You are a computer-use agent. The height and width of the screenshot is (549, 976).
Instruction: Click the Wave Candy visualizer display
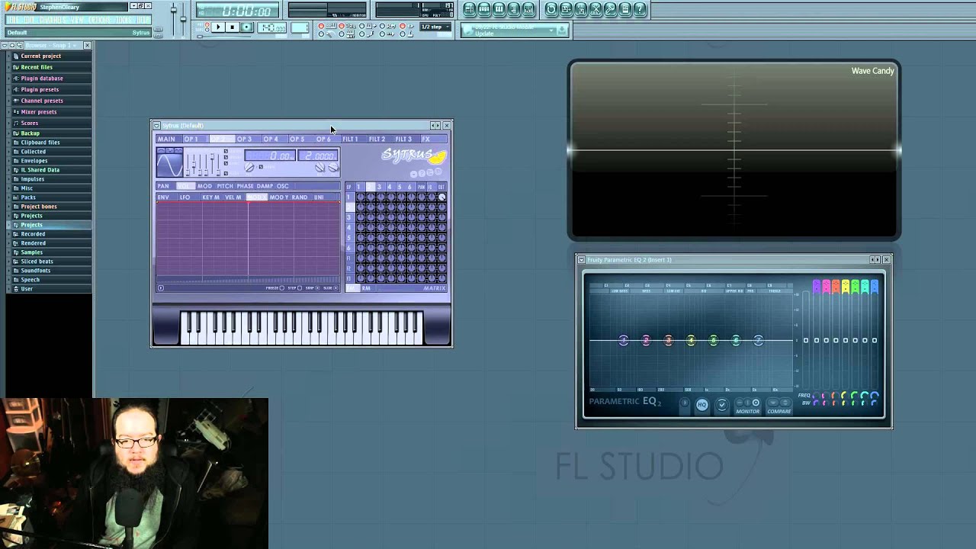[734, 151]
